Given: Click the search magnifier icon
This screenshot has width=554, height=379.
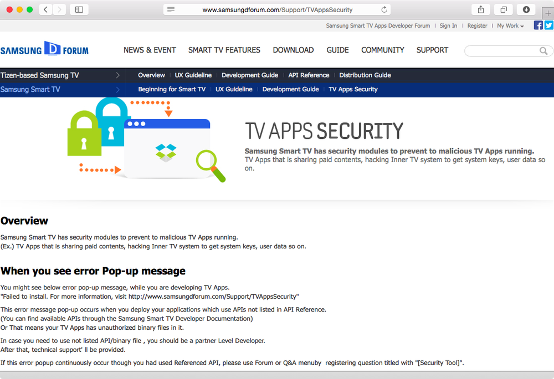Looking at the screenshot, I should tap(544, 51).
